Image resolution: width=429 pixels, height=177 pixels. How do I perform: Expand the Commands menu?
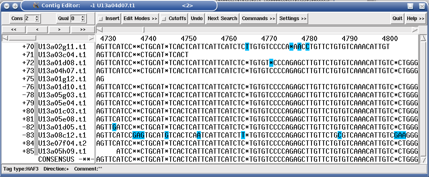click(x=258, y=19)
